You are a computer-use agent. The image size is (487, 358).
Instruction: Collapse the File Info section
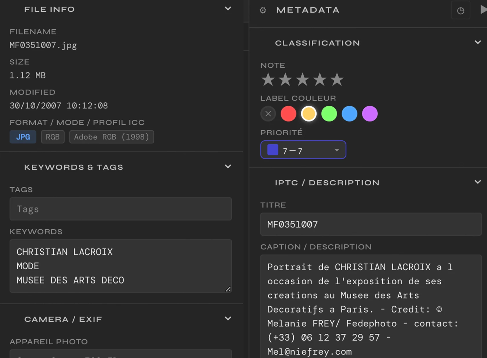(x=228, y=9)
